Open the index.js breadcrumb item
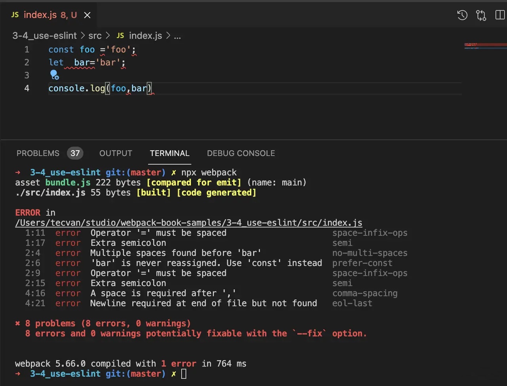 coord(145,36)
